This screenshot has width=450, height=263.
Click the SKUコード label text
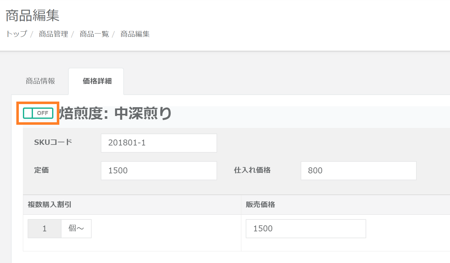pyautogui.click(x=53, y=142)
